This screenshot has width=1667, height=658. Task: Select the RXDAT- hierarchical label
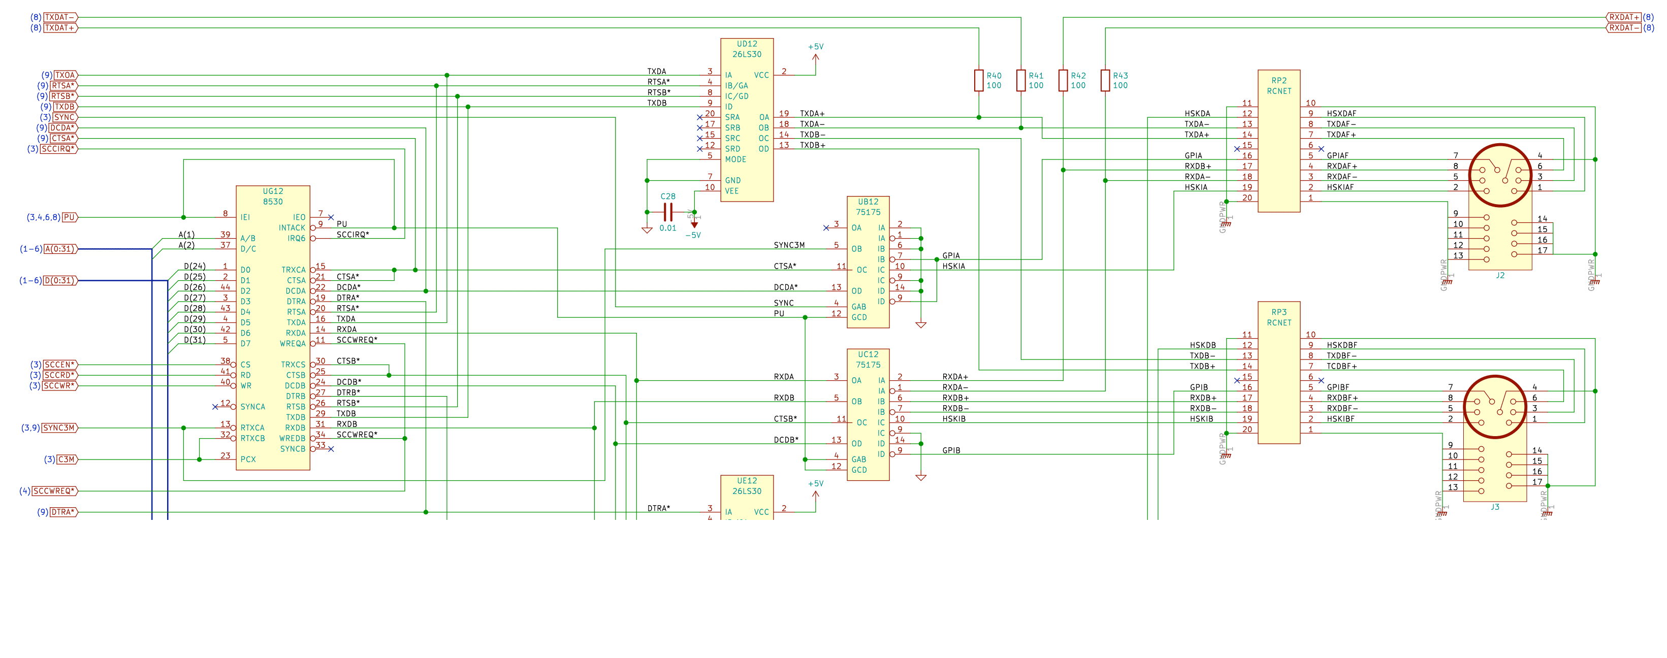[x=1624, y=28]
